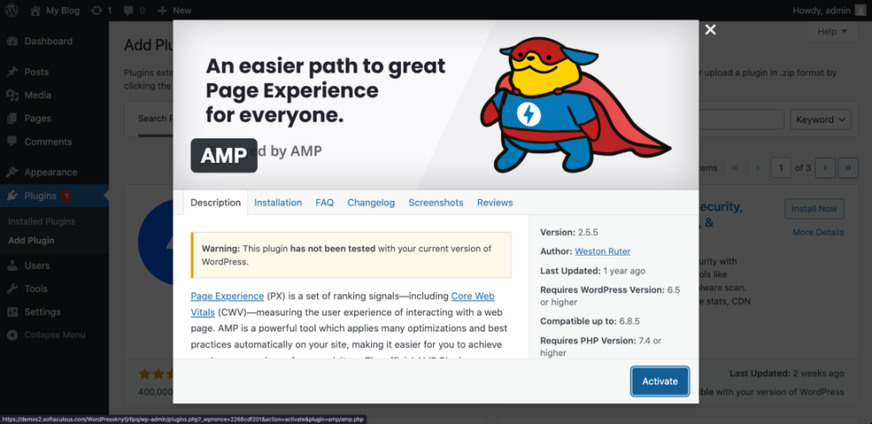Viewport: 872px width, 424px height.
Task: Click the Collapse Menu arrow icon
Action: point(12,335)
